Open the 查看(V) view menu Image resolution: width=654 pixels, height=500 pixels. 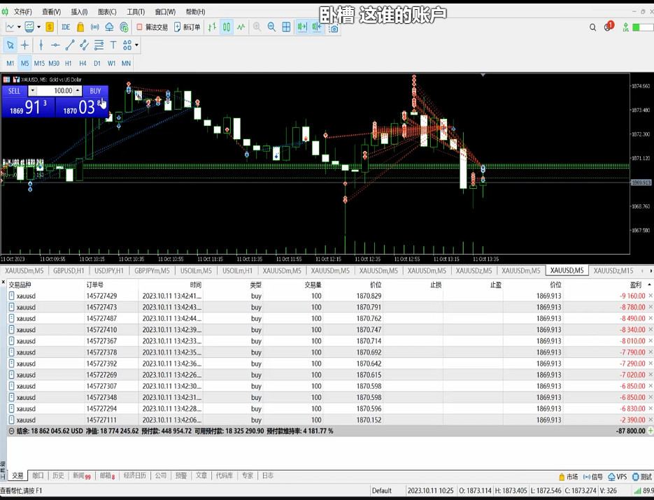point(51,12)
